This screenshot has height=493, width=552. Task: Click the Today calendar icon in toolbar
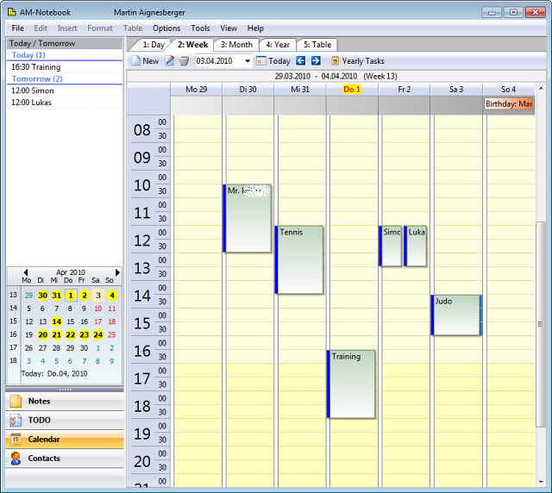click(260, 61)
